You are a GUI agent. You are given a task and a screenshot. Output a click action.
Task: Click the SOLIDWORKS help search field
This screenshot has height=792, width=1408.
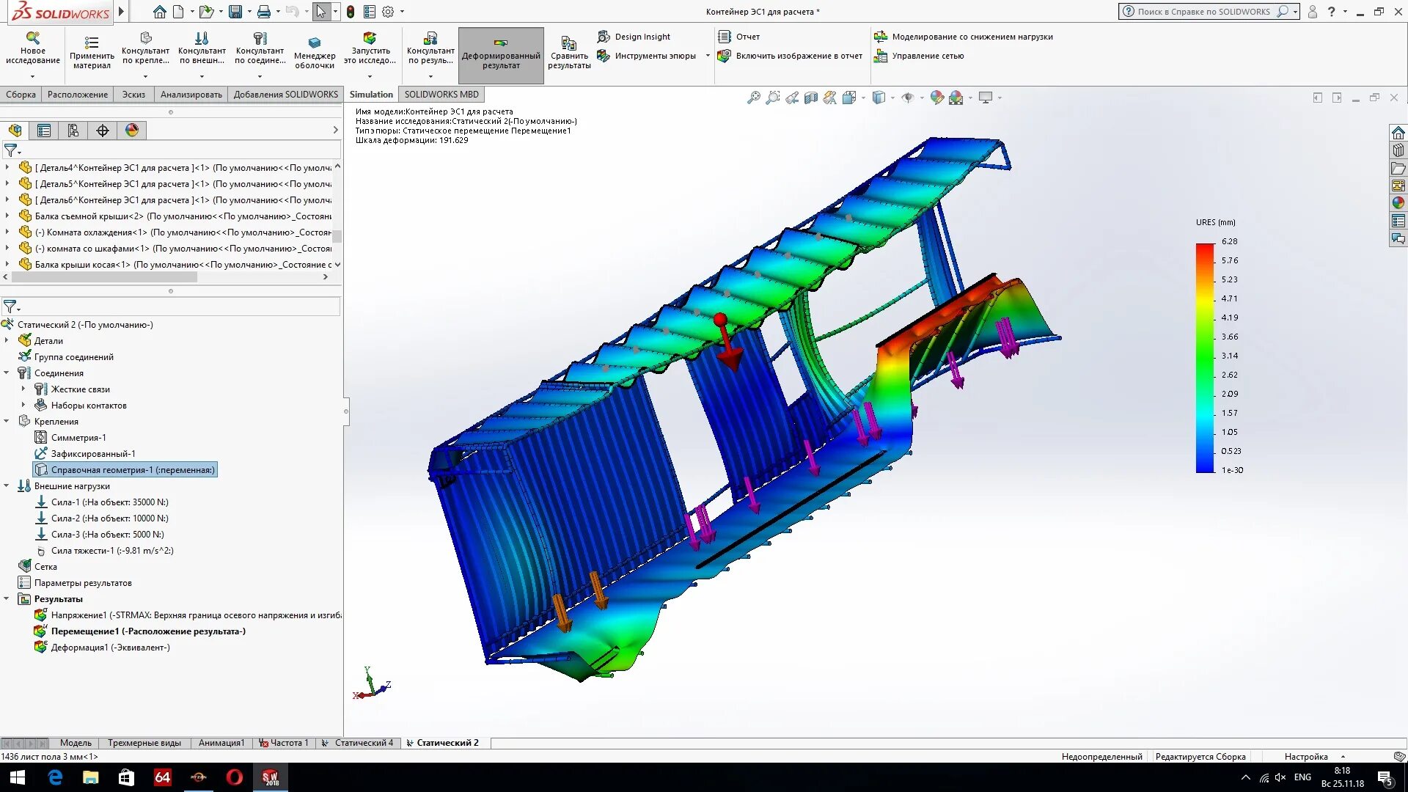[x=1205, y=12]
